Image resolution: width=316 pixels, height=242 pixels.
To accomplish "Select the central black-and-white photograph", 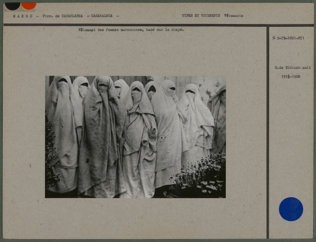I will (135, 137).
